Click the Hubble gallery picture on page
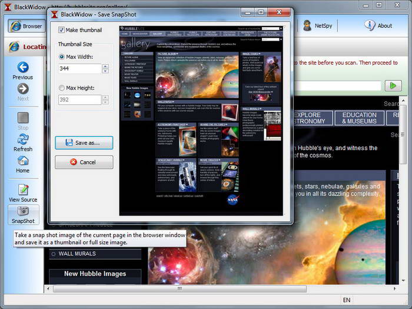Image resolution: width=412 pixels, height=309 pixels. 267,232
